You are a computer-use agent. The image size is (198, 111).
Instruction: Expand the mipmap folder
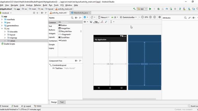click(5, 38)
